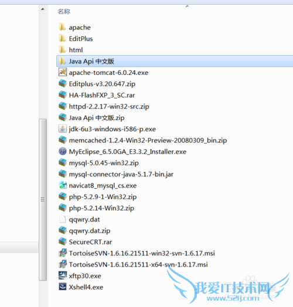Image resolution: width=293 pixels, height=307 pixels.
Task: Select the Java Api 中文版 folder icon
Action: (62, 61)
